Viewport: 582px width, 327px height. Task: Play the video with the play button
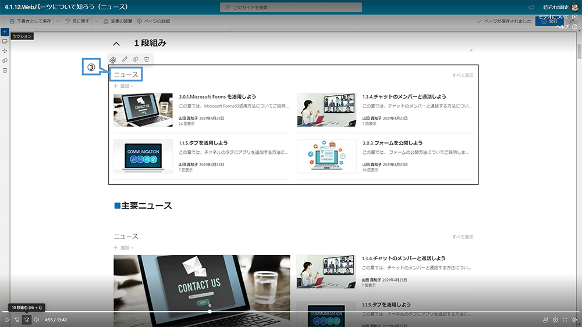pos(7,319)
